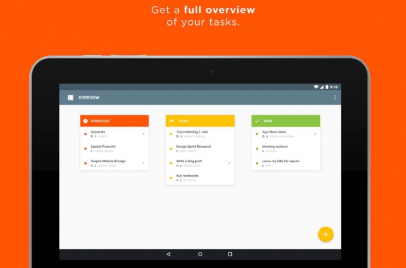Select the Today column header

200,121
